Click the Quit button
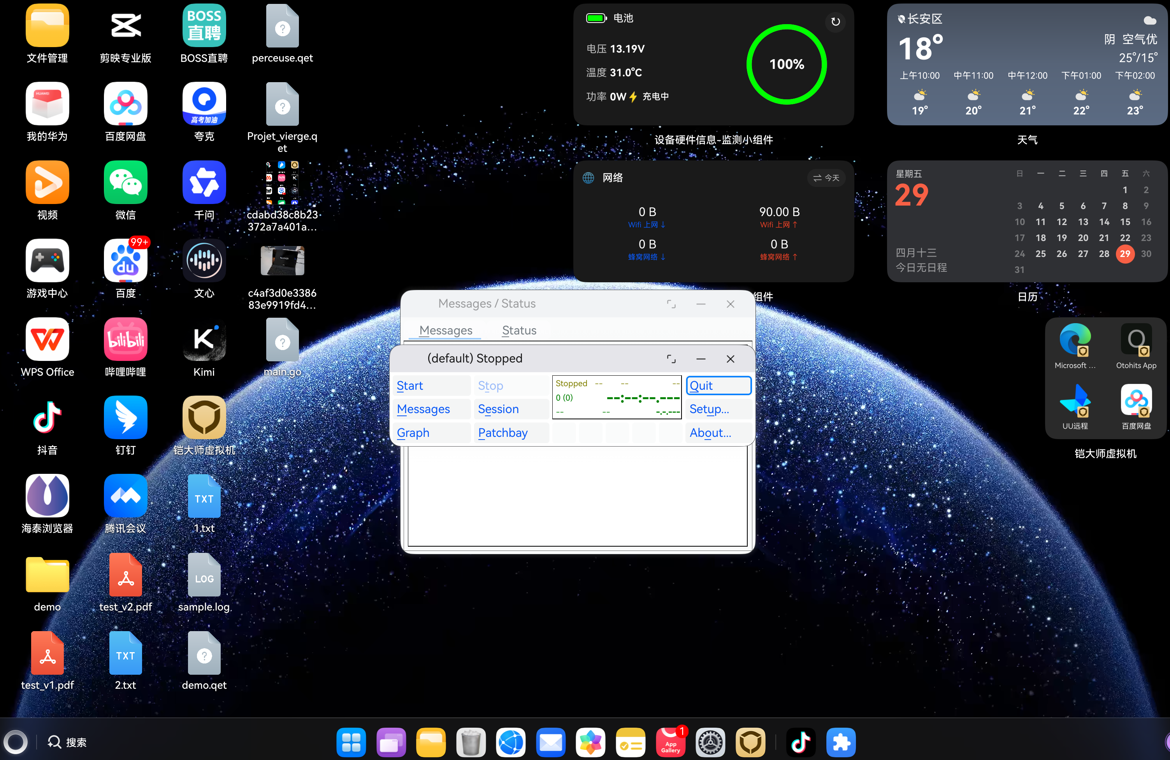This screenshot has width=1170, height=760. click(x=719, y=386)
